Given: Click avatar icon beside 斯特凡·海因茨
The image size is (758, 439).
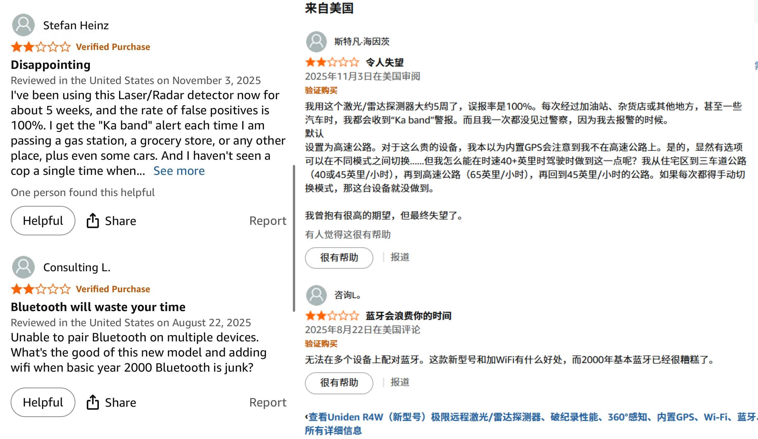Looking at the screenshot, I should click(x=316, y=42).
